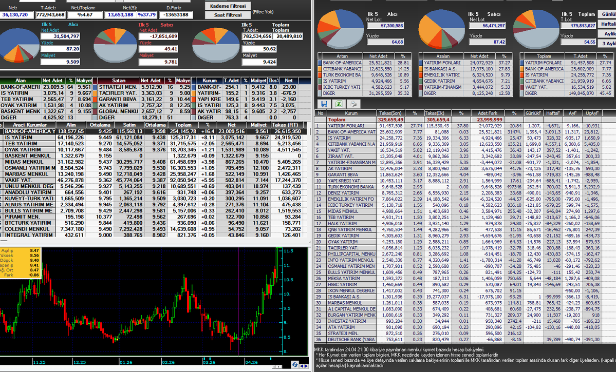Select the INTEGRAL YATIRIM row
Screen dimensions: 616x372
point(153,235)
